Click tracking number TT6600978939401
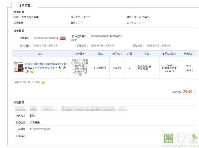This screenshot has height=148, width=199. pyautogui.click(x=40, y=129)
